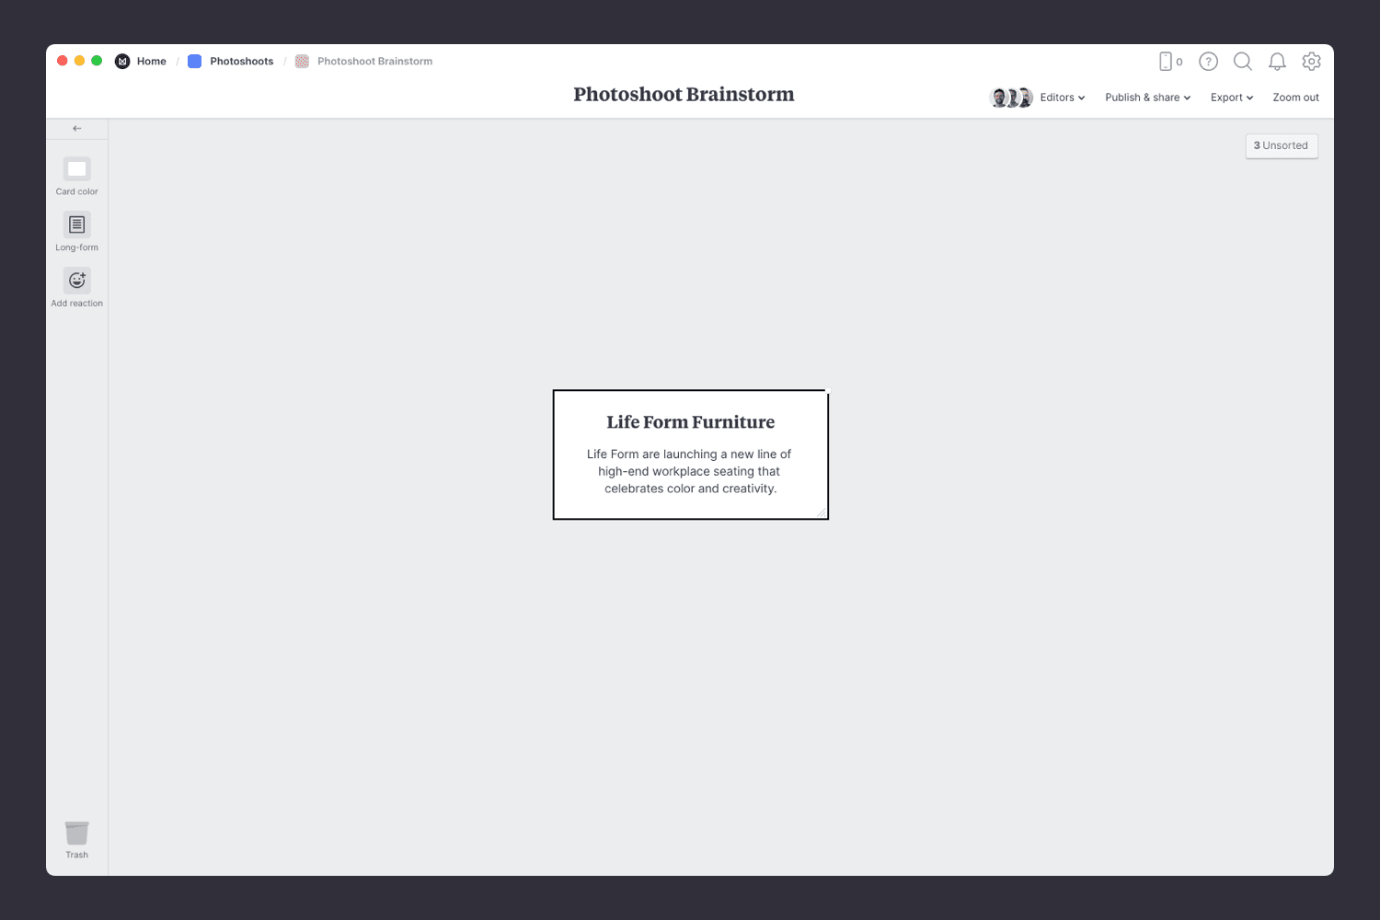Open settings gear icon
The height and width of the screenshot is (920, 1380).
coord(1311,62)
